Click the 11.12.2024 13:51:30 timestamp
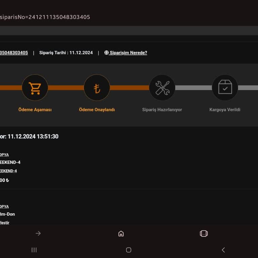 [33, 136]
